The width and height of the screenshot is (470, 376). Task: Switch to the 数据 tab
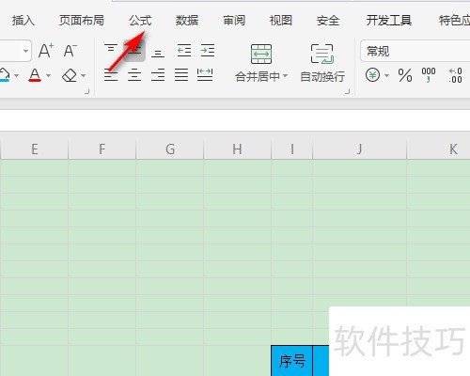click(x=187, y=21)
